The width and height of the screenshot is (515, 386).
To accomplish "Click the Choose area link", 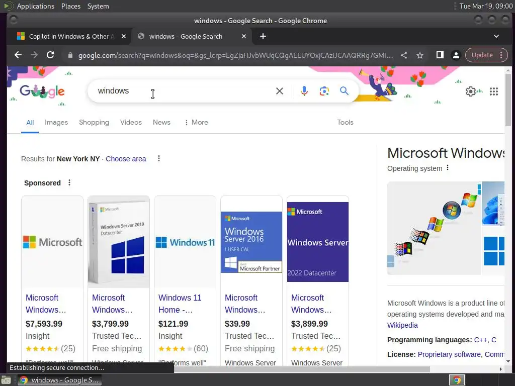I will point(126,159).
